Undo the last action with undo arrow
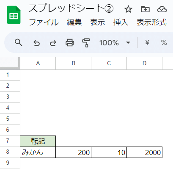The width and height of the screenshot is (173, 169). pyautogui.click(x=36, y=43)
